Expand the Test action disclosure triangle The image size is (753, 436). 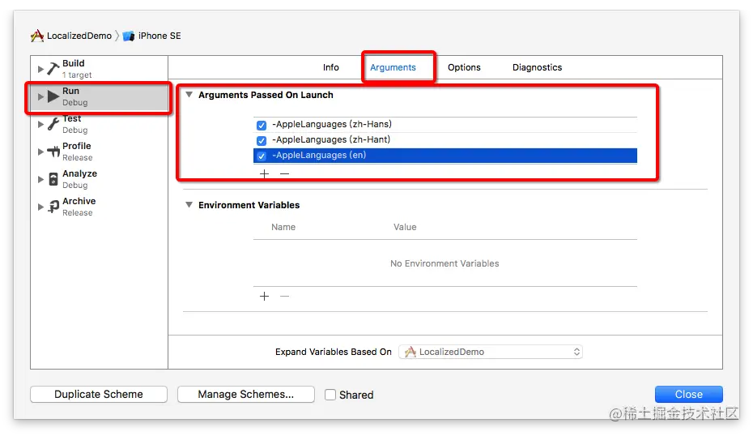pyautogui.click(x=40, y=124)
